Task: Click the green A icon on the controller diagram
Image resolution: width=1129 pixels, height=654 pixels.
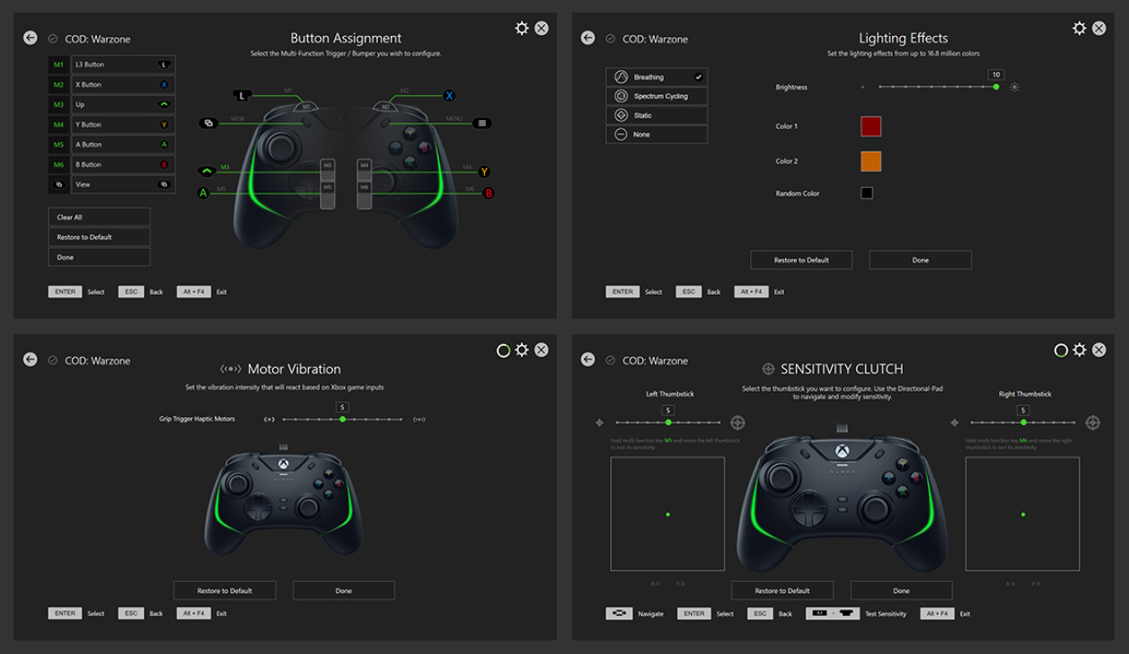Action: coord(203,192)
